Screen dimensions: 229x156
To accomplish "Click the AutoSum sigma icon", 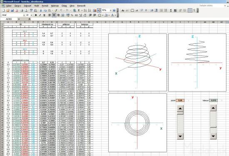I will pos(79,10).
